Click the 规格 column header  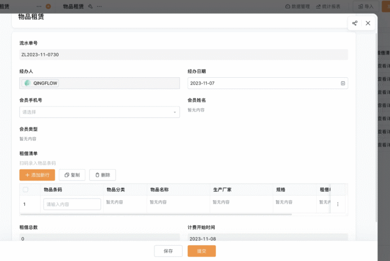coord(281,189)
